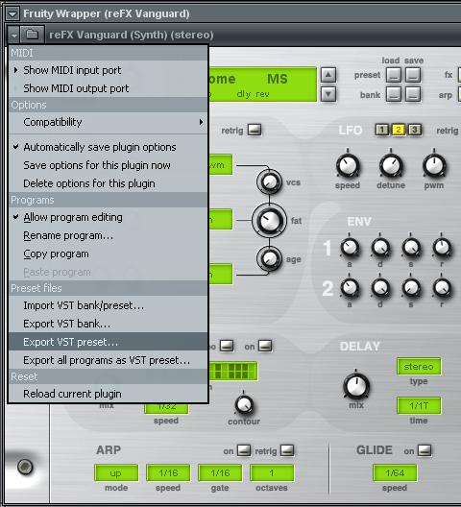
Task: Choose Reload current plugin
Action: click(x=109, y=394)
